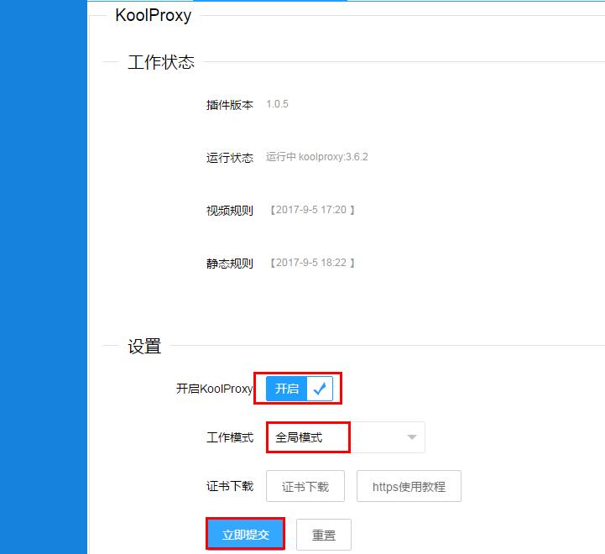Click the 插件版本 label
The width and height of the screenshot is (605, 554).
[x=230, y=105]
